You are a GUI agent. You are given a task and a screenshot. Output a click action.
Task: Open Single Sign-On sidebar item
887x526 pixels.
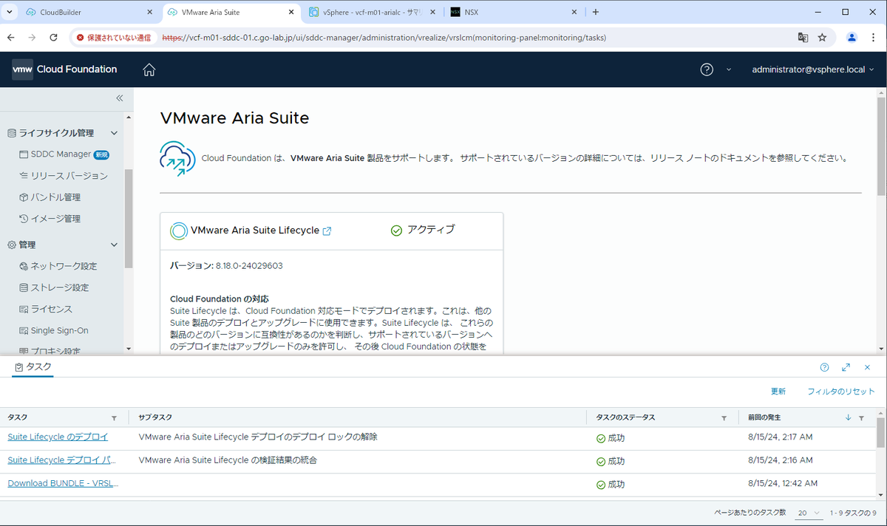pos(54,330)
